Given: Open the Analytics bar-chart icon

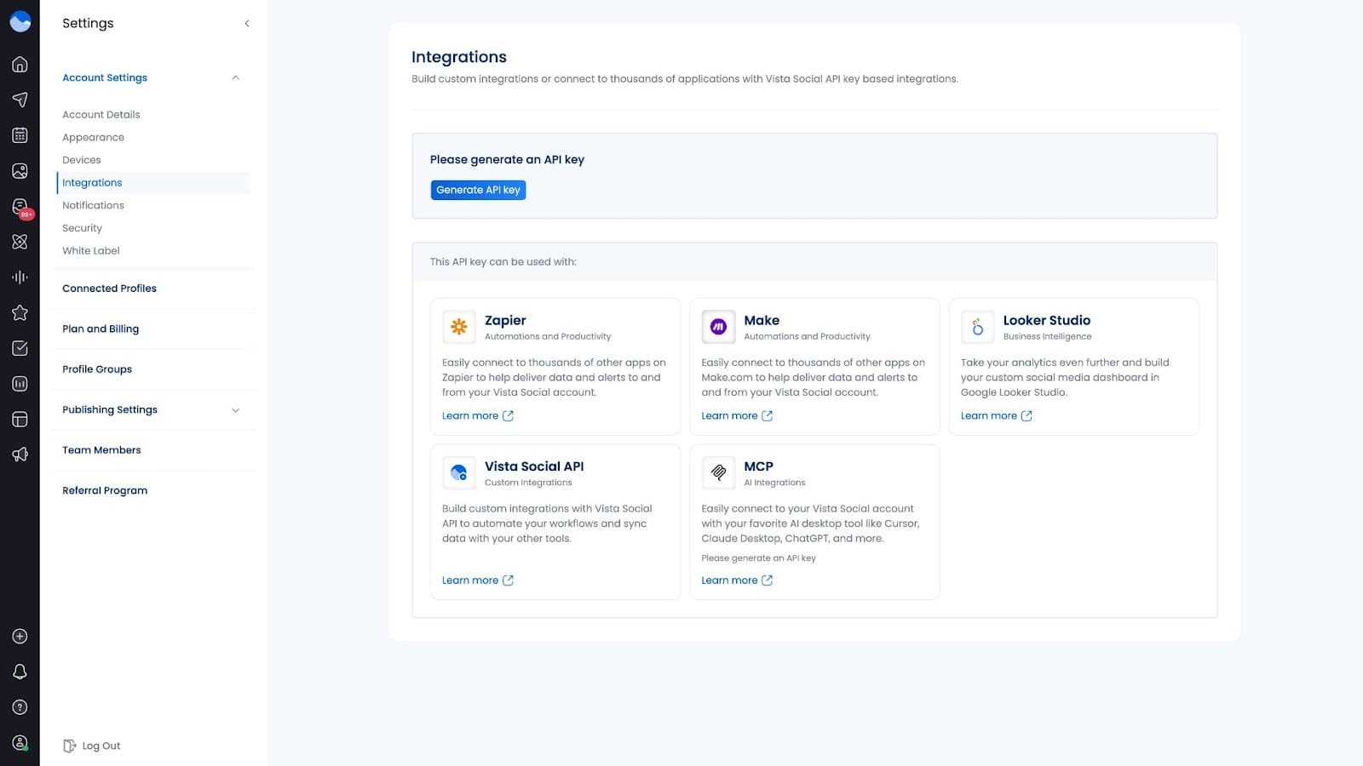Looking at the screenshot, I should [x=19, y=384].
